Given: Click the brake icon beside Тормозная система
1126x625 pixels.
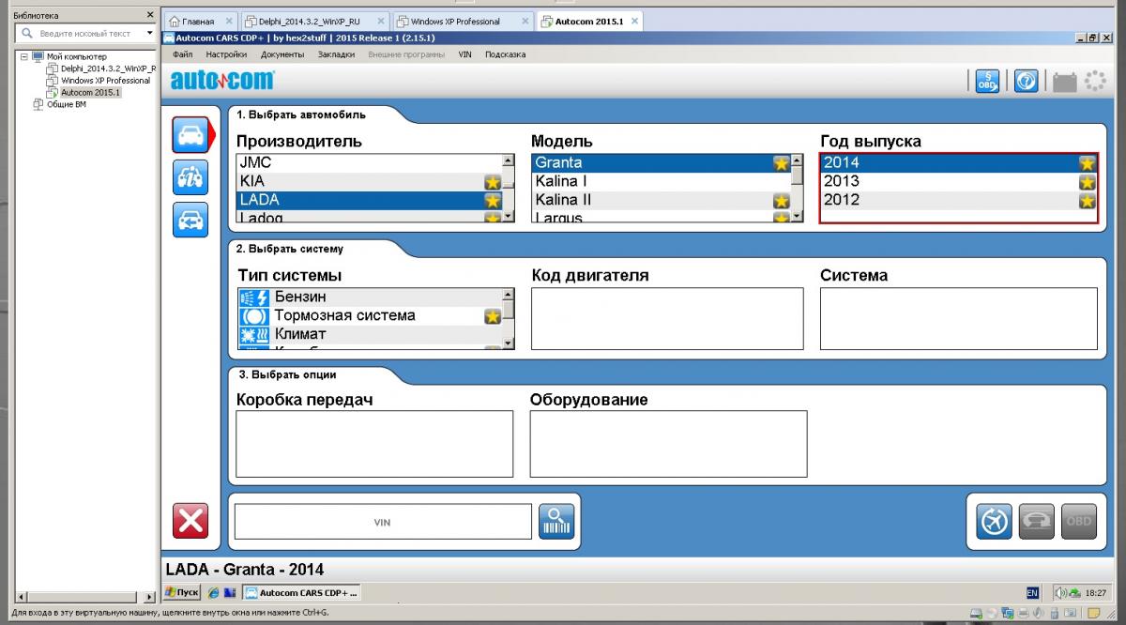Looking at the screenshot, I should pyautogui.click(x=253, y=316).
